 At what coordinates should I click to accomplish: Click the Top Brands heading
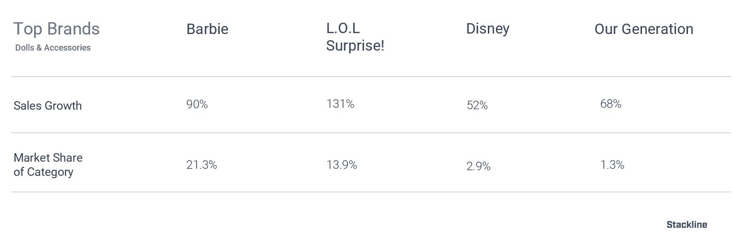[56, 29]
